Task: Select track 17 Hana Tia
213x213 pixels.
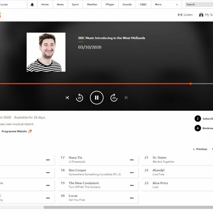Action: coord(98,160)
